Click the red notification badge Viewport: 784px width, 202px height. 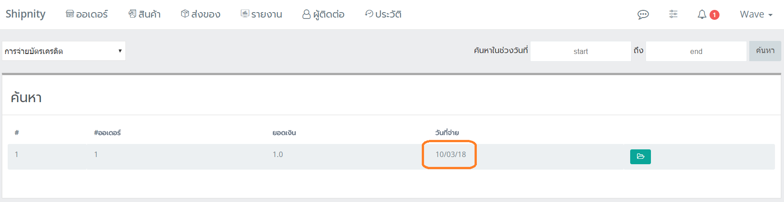point(715,15)
